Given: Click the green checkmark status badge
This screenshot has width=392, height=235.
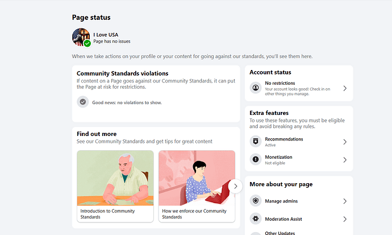Looking at the screenshot, I should click(87, 43).
